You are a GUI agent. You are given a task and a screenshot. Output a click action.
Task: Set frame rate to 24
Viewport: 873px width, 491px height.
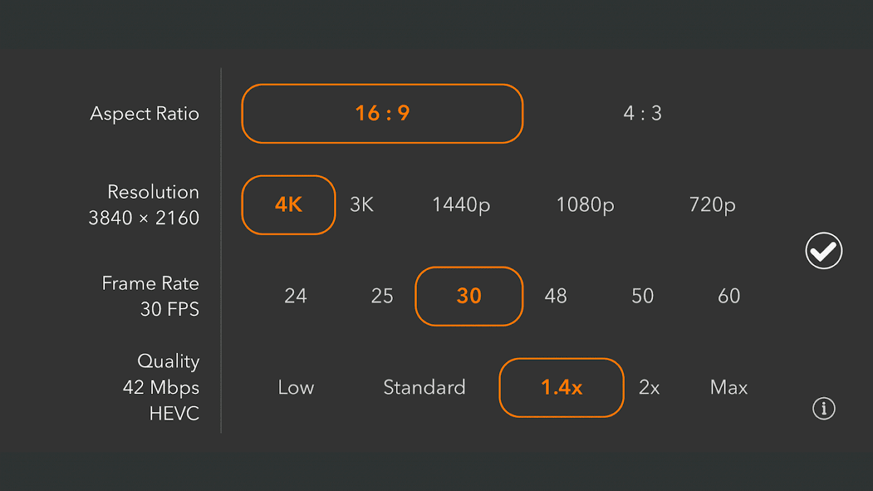[x=295, y=296]
